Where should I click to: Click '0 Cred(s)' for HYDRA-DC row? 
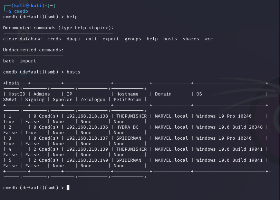[46, 127]
